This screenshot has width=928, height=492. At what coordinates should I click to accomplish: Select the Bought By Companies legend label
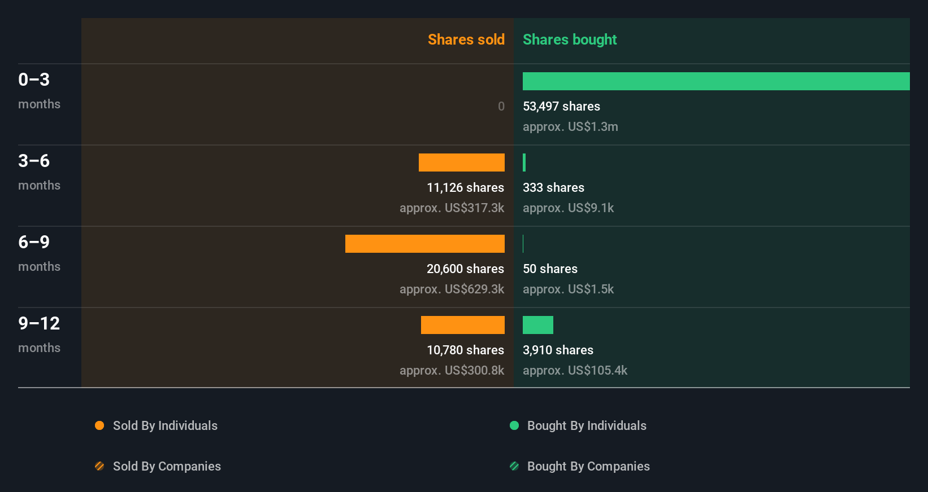[588, 466]
